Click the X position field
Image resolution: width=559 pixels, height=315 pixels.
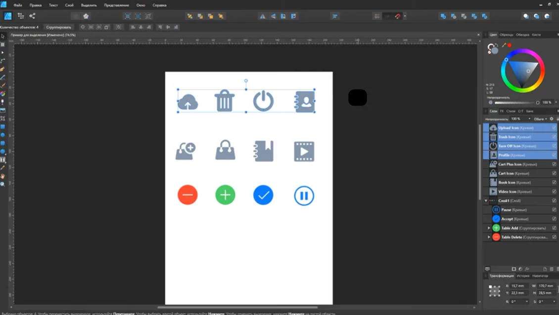pos(519,286)
